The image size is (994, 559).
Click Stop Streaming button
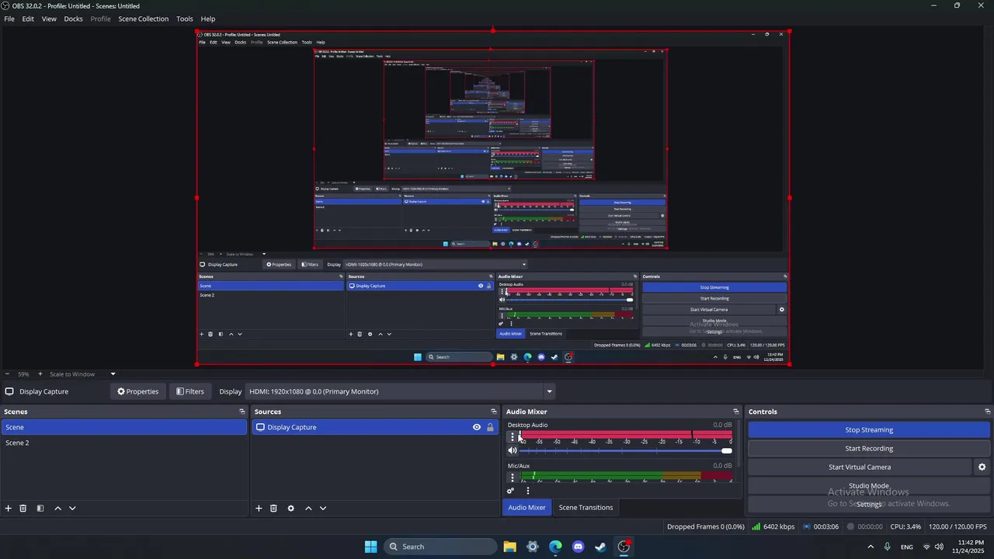(x=869, y=430)
